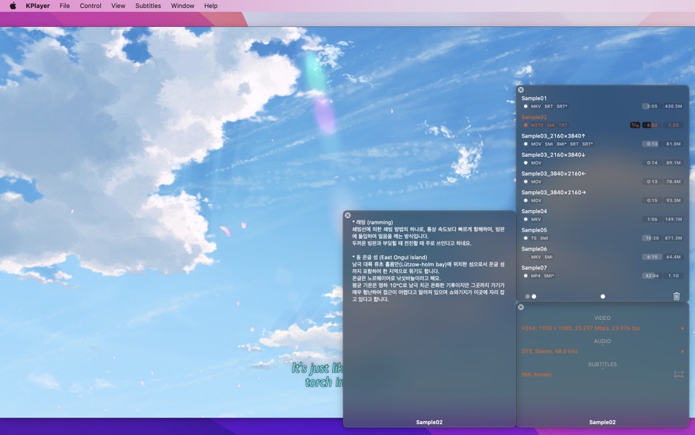
Task: Click the 6:52 progress bar of Sample02
Action: point(652,125)
